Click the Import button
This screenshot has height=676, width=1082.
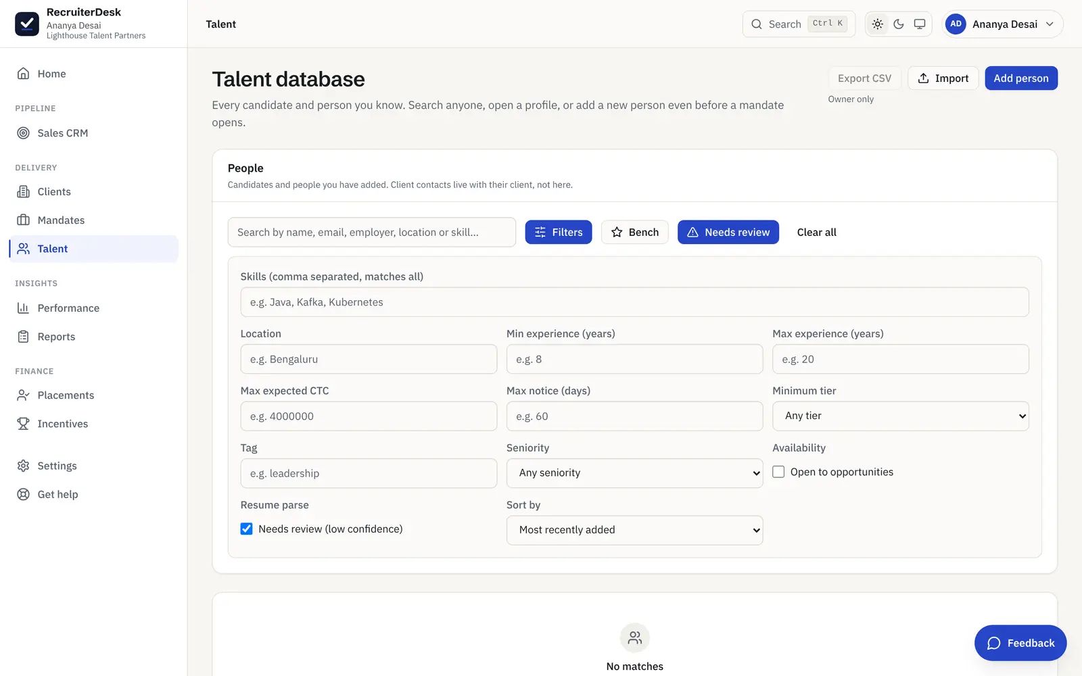943,78
